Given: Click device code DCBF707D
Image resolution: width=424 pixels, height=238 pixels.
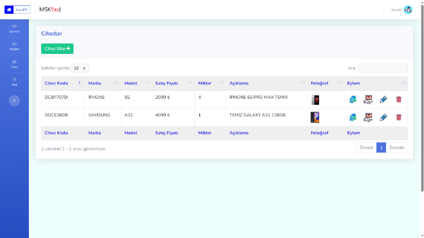Looking at the screenshot, I should click(x=56, y=97).
